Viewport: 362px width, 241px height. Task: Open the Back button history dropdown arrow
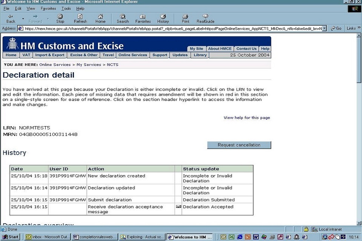[23, 18]
